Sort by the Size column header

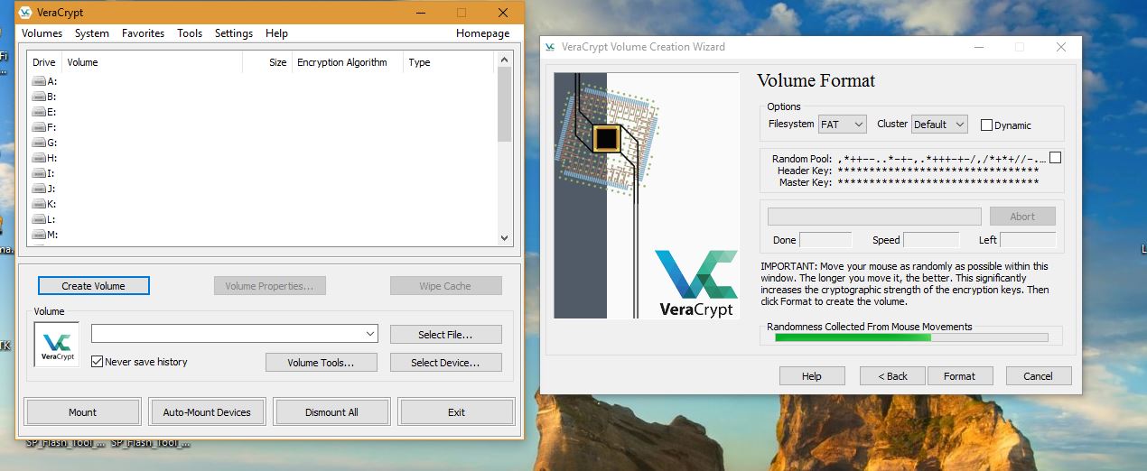[267, 62]
